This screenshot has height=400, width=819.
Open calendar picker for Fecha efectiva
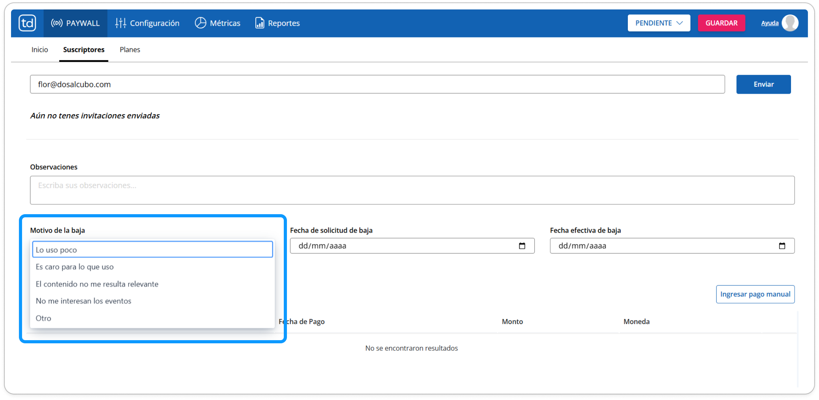pos(782,246)
